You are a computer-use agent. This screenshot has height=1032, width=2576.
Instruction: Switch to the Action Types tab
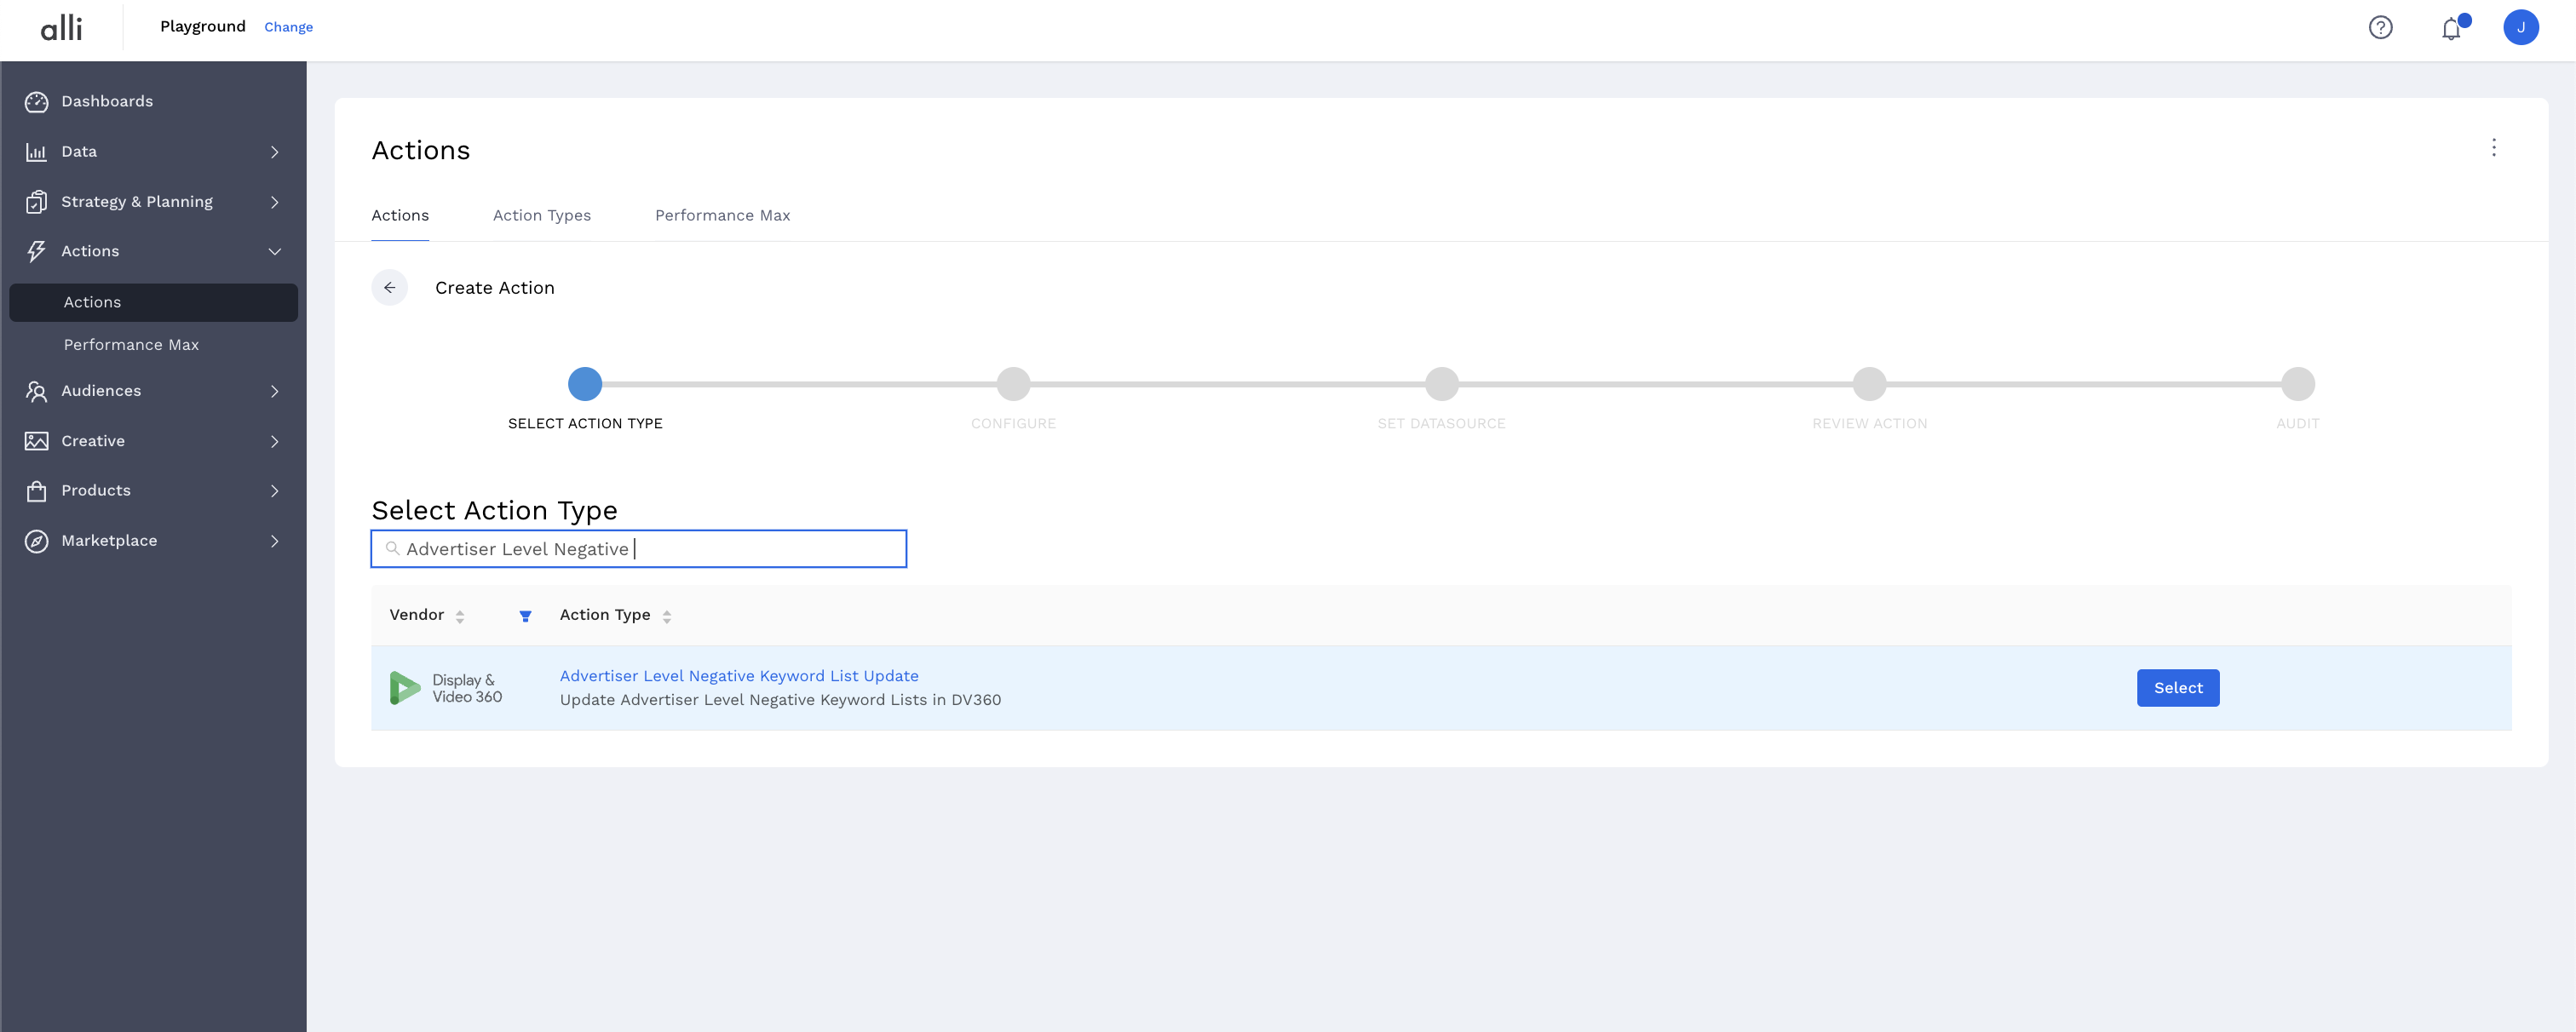point(541,216)
